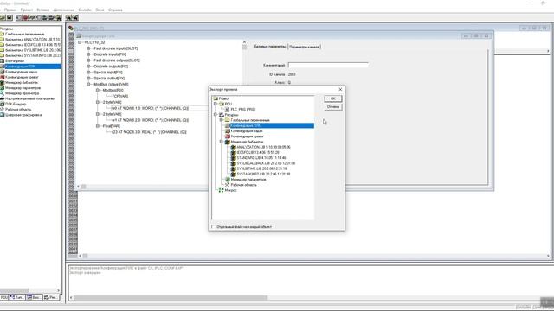Image resolution: width=554 pixels, height=311 pixels.
Task: Expand Глобальные переменные in export dialog
Action: point(222,120)
